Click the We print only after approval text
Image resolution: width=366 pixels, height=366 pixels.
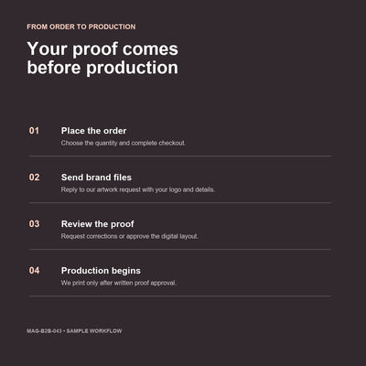[x=119, y=283]
